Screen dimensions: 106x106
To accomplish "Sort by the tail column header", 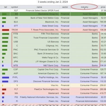I will (x=6, y=7).
